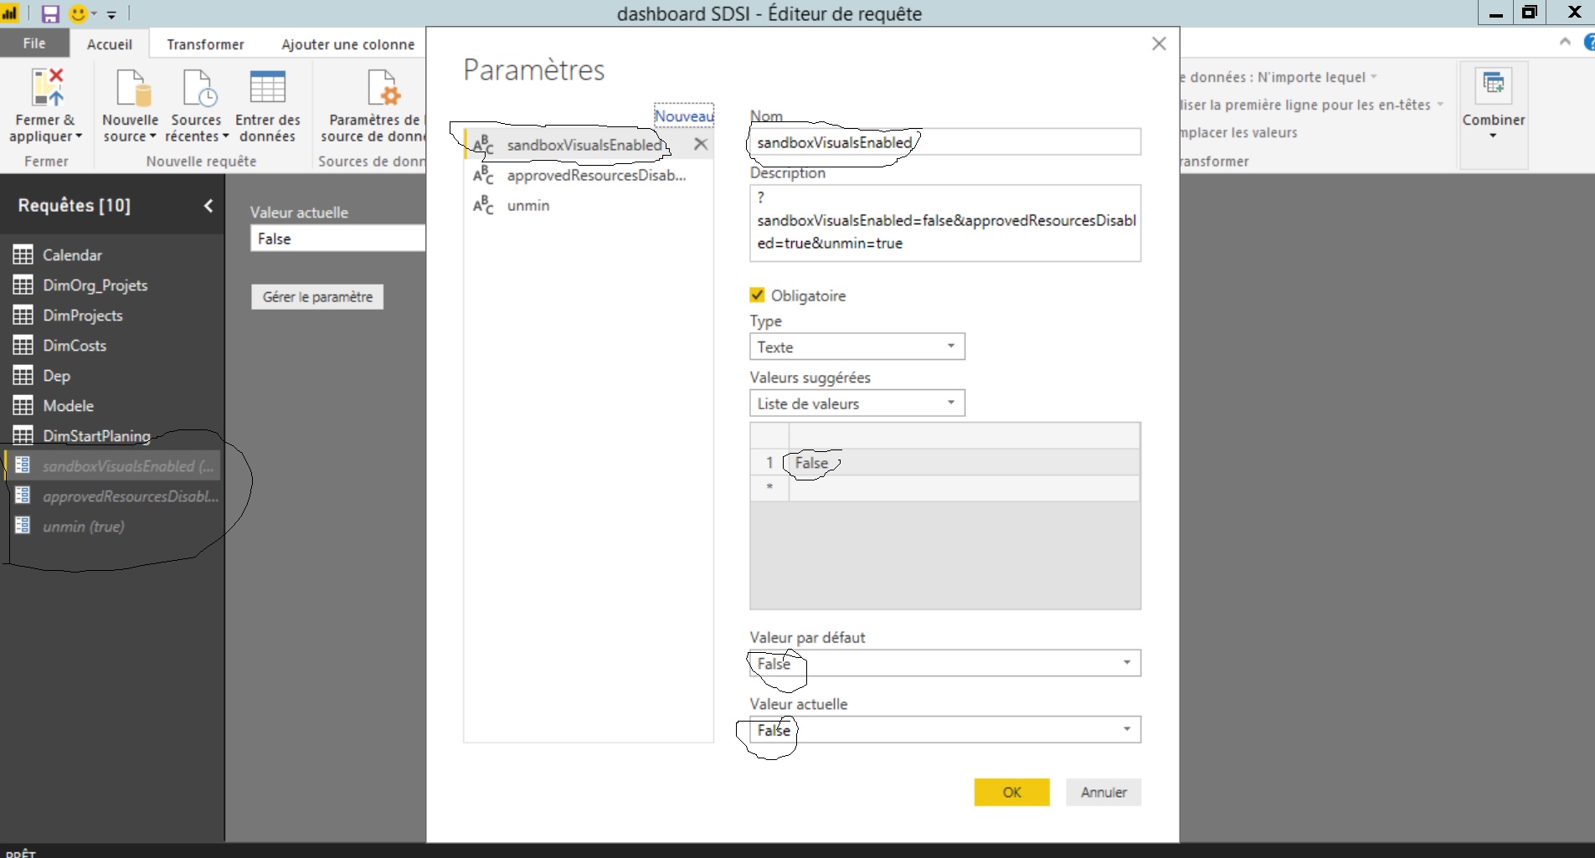Collapse the Requêtes panel with the chevron

(x=208, y=205)
